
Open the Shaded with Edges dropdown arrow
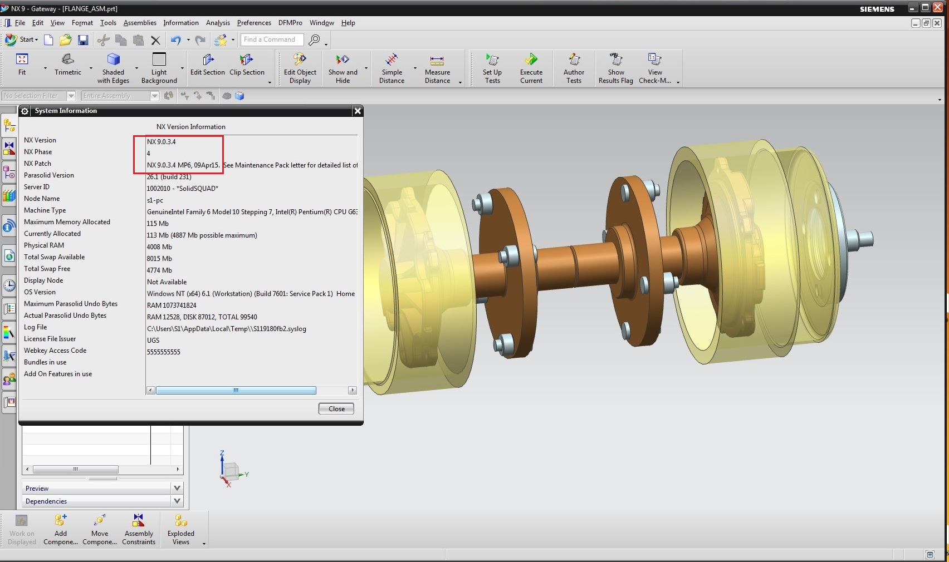coord(136,68)
